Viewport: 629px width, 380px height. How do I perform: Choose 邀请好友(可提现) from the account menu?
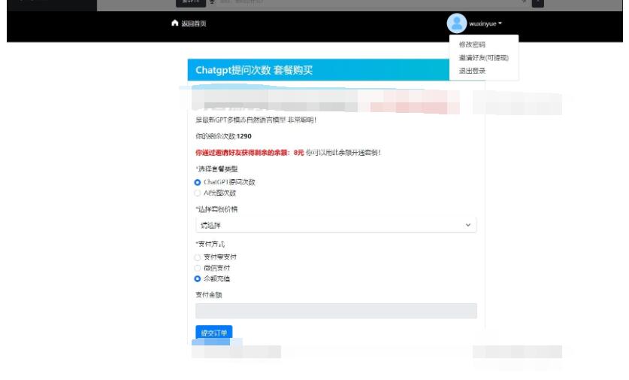tap(484, 58)
